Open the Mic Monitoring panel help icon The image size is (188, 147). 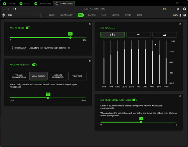[180, 96]
